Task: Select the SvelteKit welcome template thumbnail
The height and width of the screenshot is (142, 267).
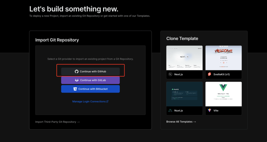Action: tap(224, 58)
